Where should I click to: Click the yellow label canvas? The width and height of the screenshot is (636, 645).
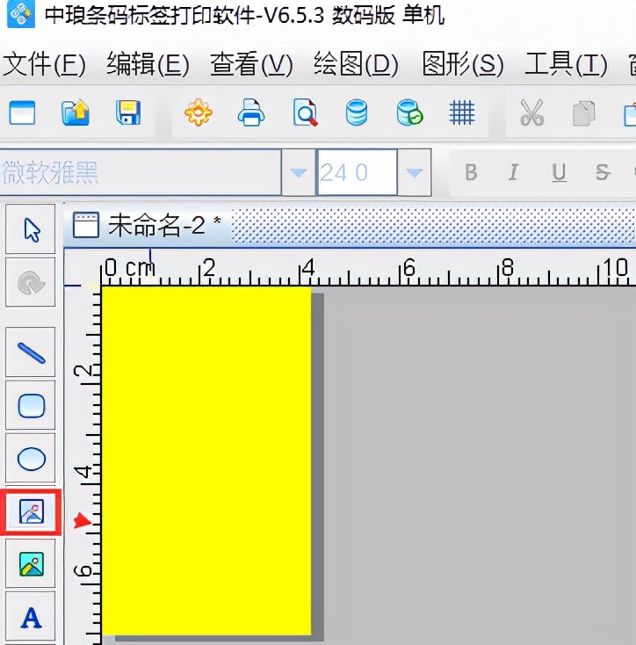pos(206,460)
